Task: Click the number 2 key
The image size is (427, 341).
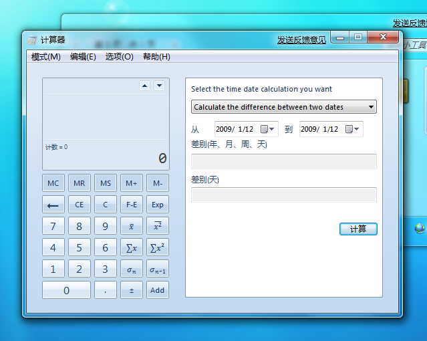Action: click(80, 269)
